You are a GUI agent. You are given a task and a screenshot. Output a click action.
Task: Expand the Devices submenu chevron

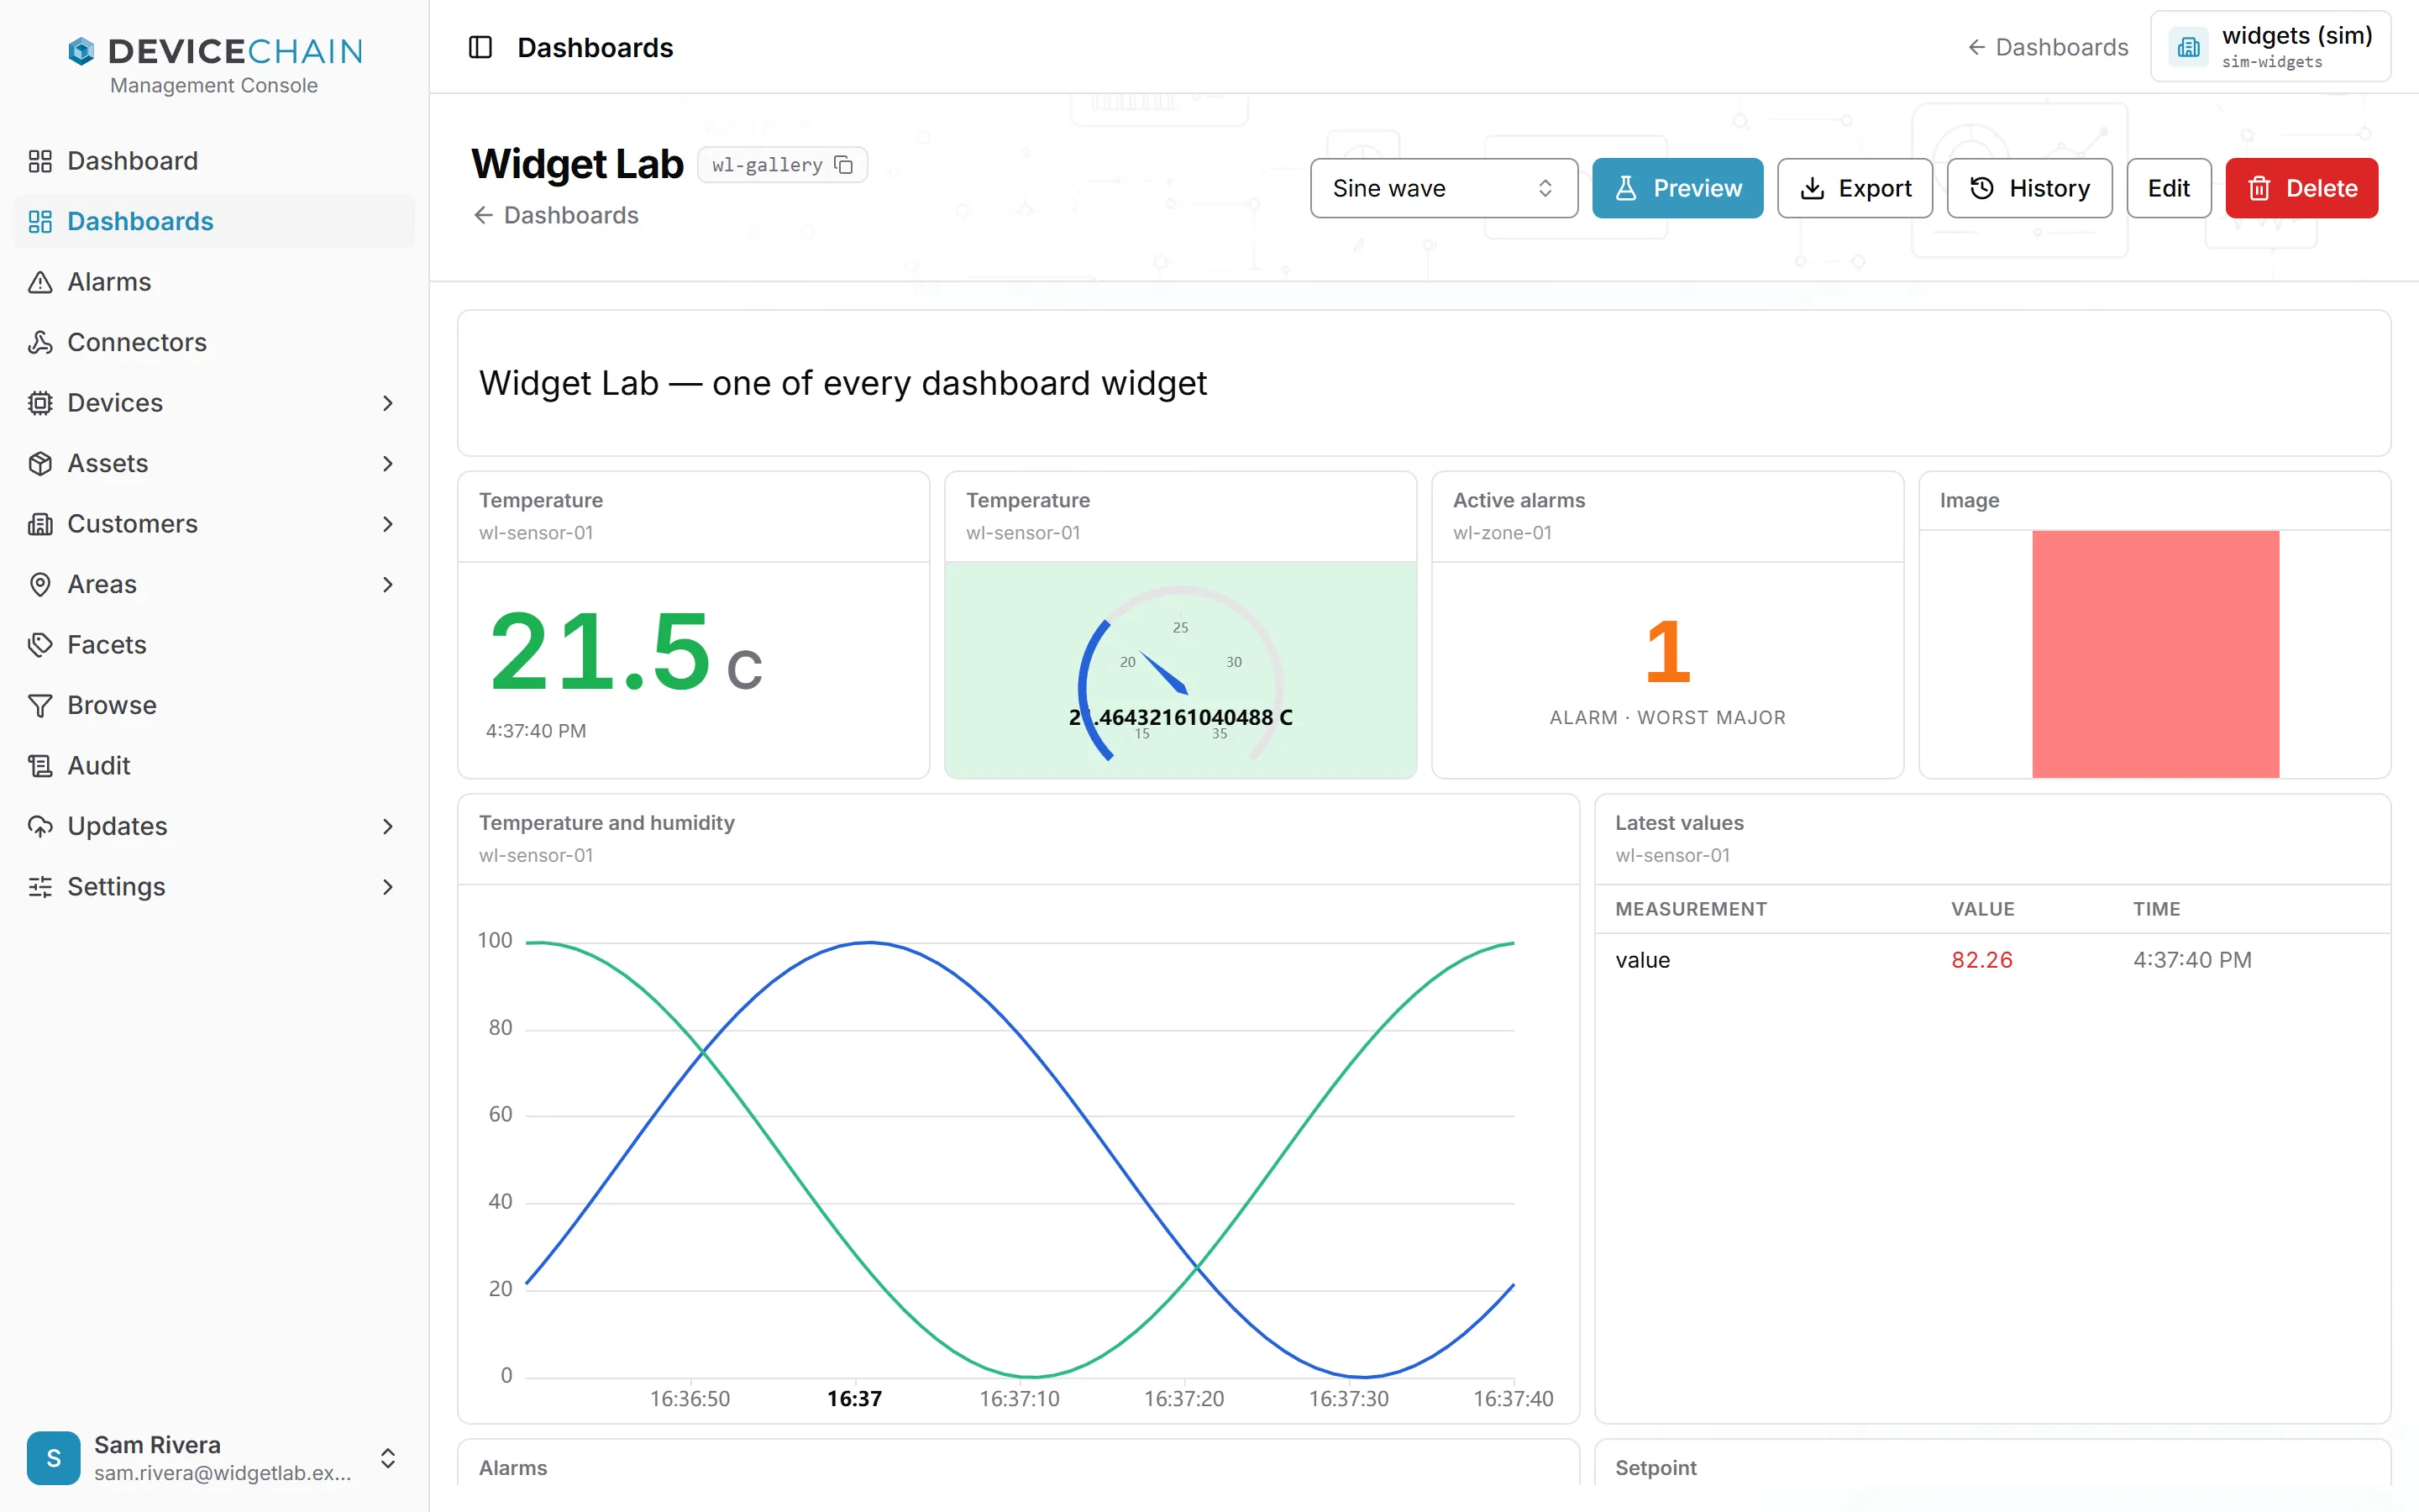(x=388, y=403)
